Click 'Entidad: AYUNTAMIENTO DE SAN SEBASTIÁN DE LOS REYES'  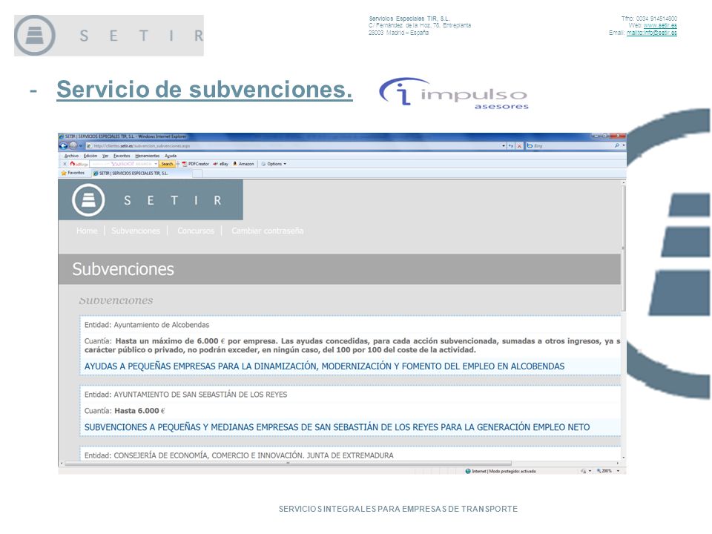pyautogui.click(x=185, y=395)
